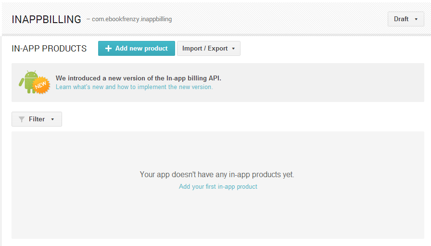Open the Import / Export menu
Image resolution: width=431 pixels, height=246 pixels.
(x=208, y=49)
